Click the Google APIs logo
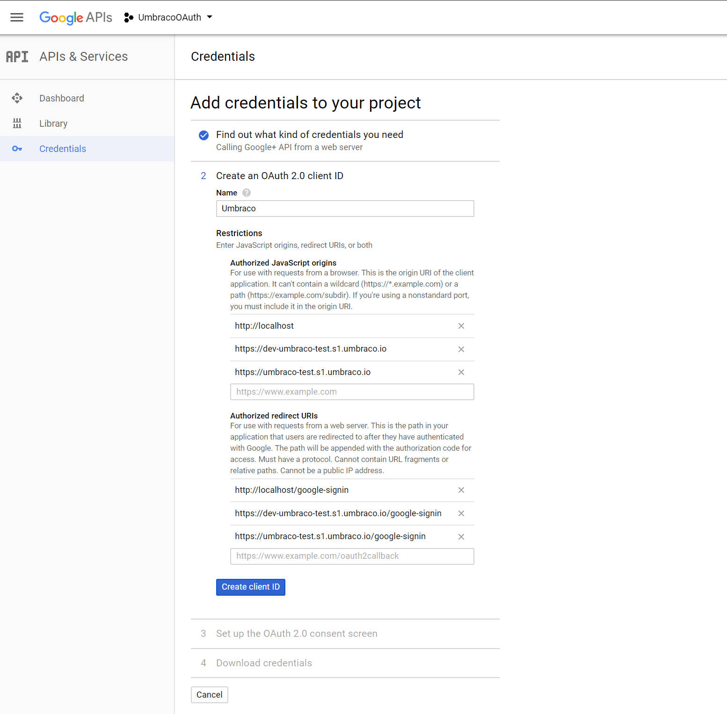 76,17
